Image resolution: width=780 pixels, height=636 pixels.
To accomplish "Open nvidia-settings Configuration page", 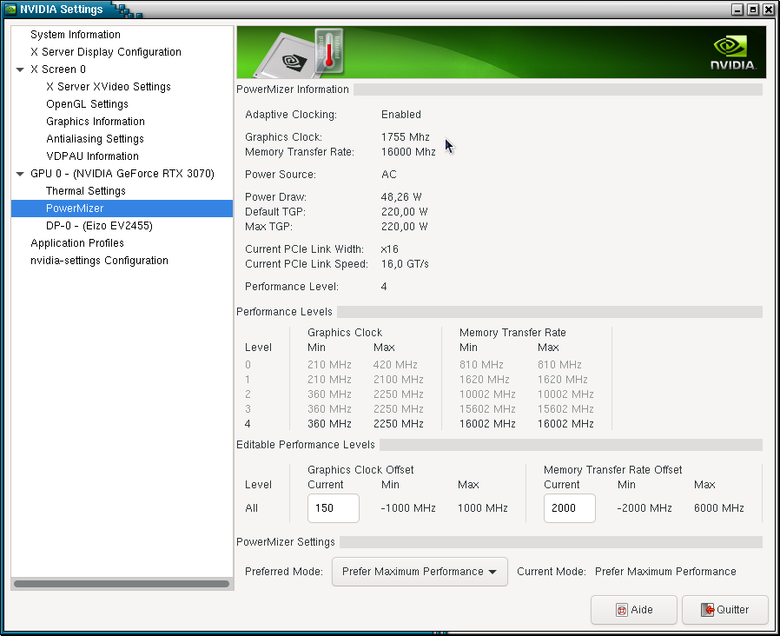I will 99,261.
